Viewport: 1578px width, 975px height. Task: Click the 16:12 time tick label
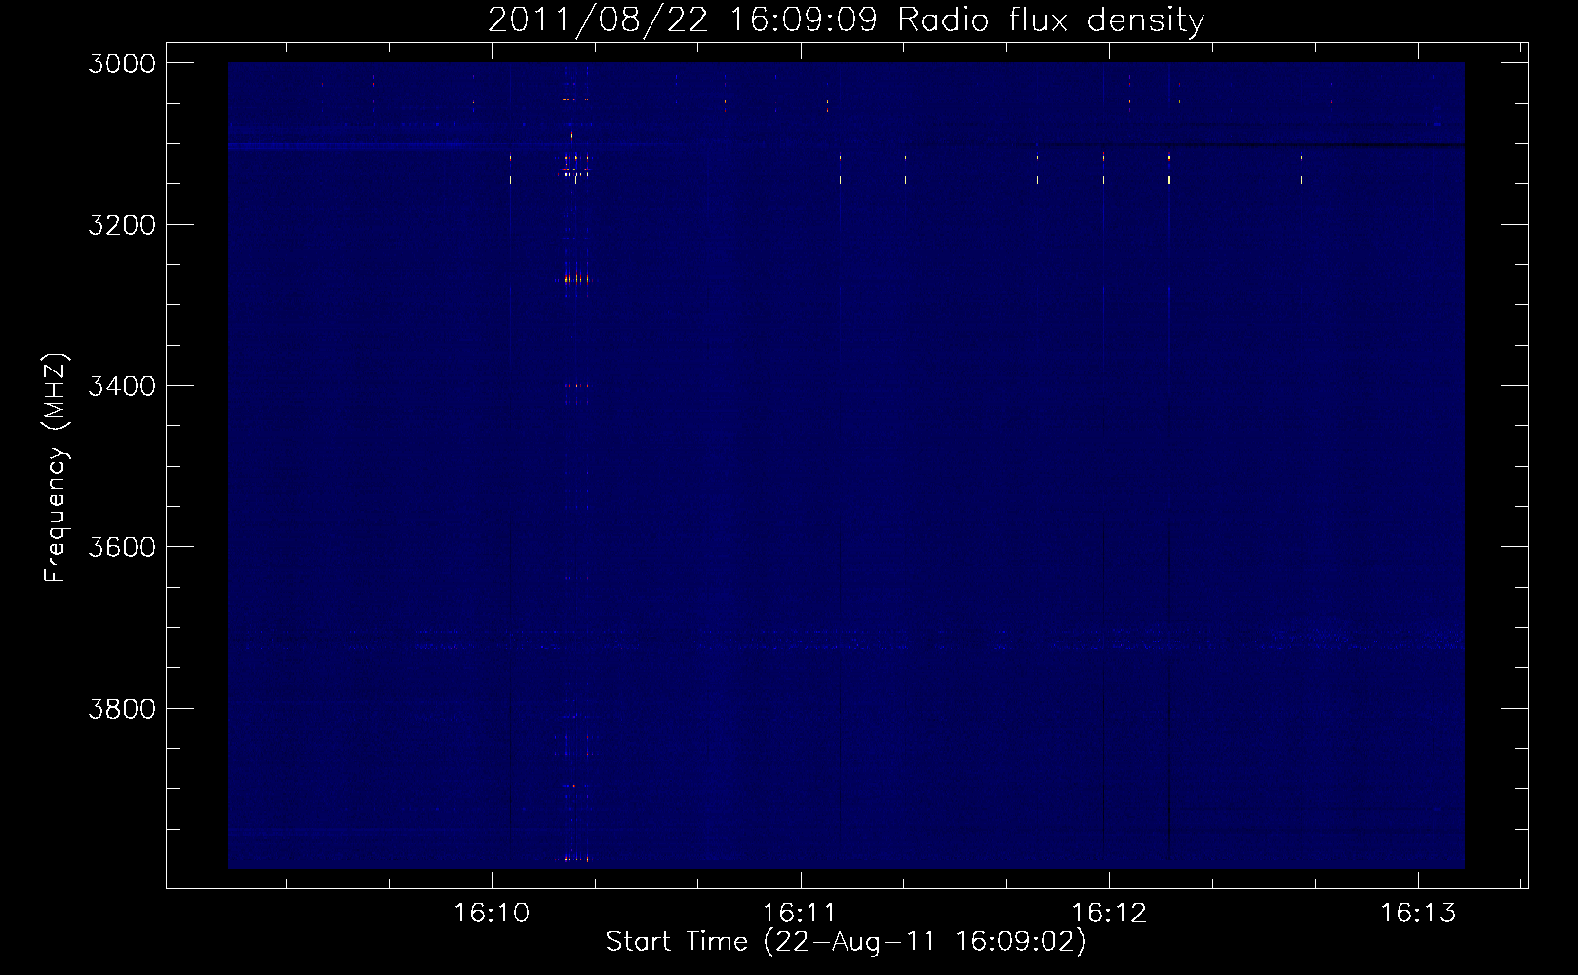tap(1109, 913)
